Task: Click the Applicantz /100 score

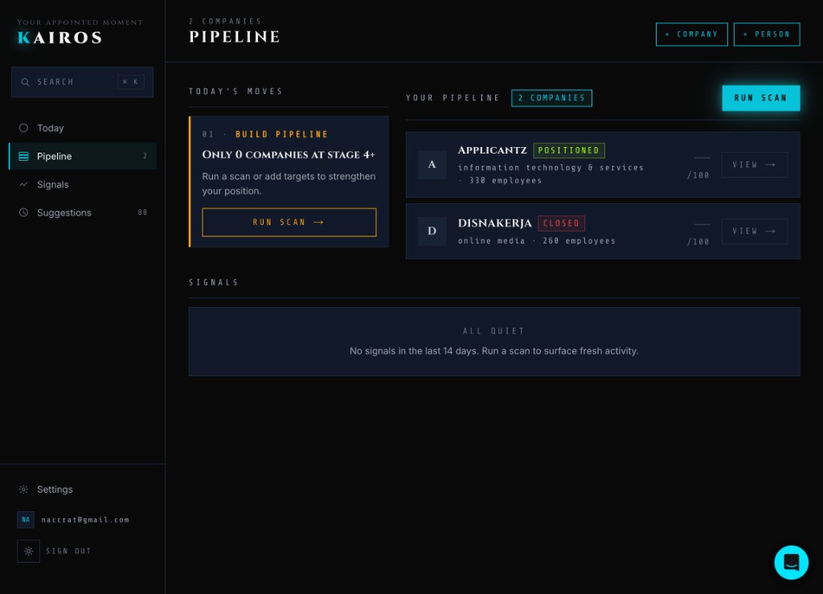Action: click(x=698, y=175)
